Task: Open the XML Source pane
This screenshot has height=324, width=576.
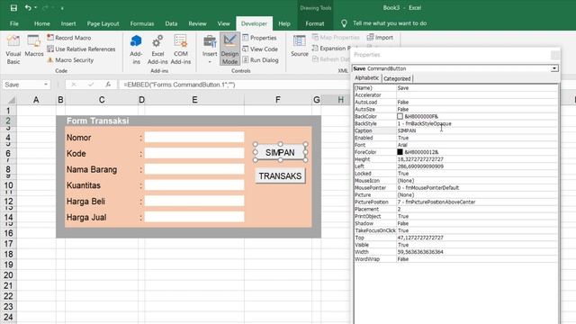Action: point(300,46)
